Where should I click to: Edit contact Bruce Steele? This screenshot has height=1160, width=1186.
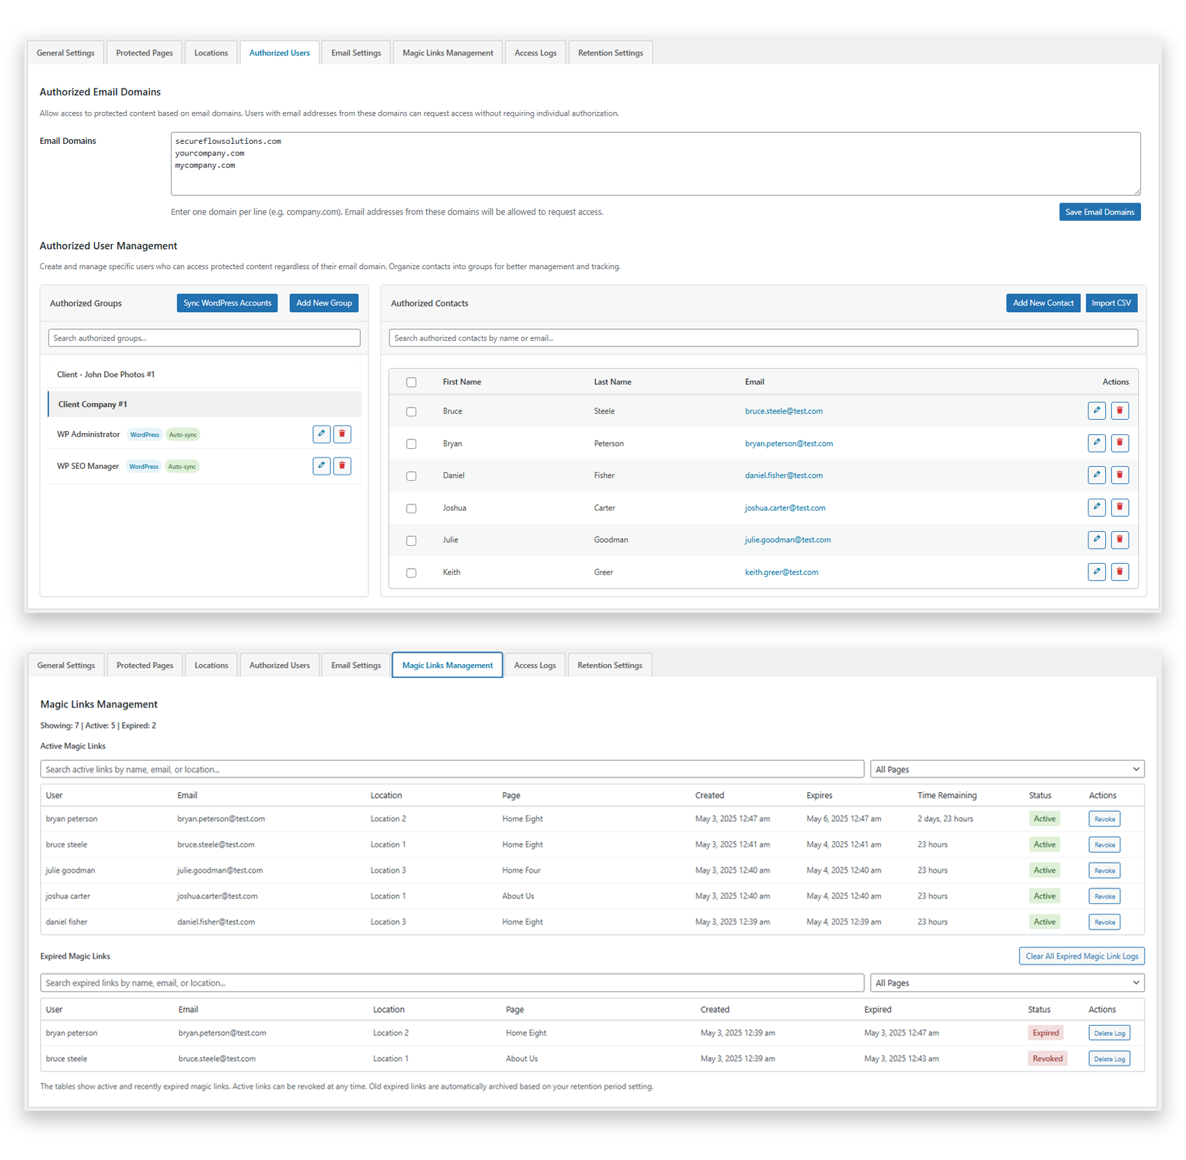(x=1097, y=411)
